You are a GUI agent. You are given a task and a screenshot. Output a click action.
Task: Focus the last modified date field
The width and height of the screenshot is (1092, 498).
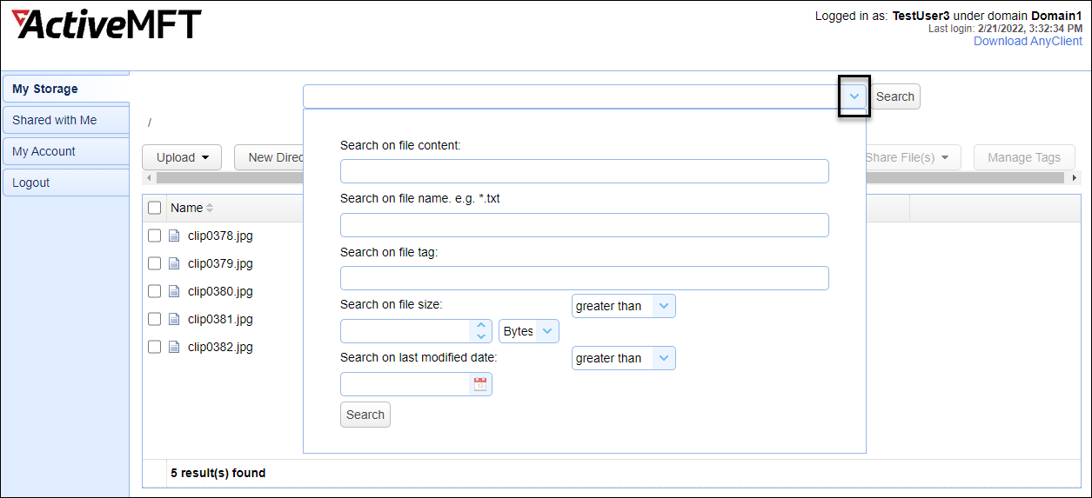coord(406,384)
